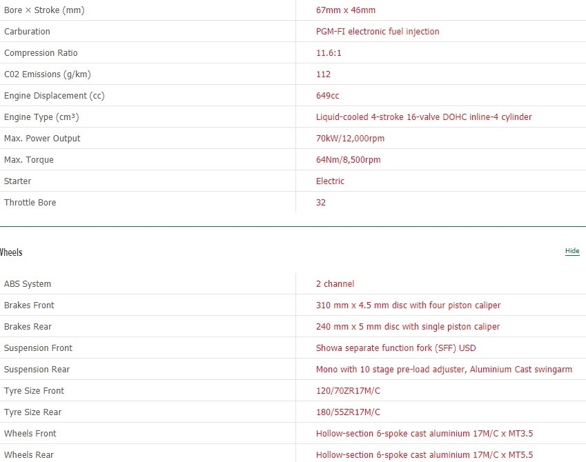Click the Electric starter value
Viewport: 586px width, 462px height.
click(330, 181)
